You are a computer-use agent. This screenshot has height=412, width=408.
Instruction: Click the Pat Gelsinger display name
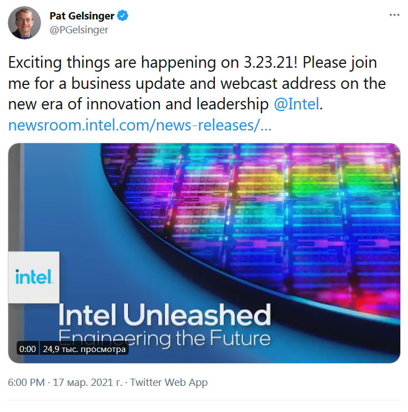[81, 16]
